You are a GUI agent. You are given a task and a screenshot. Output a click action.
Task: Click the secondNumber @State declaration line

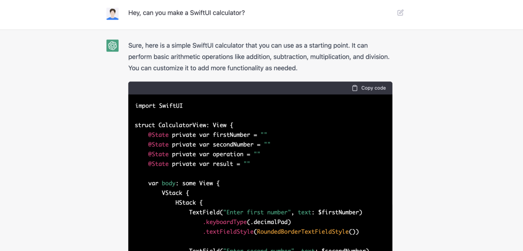[209, 145]
